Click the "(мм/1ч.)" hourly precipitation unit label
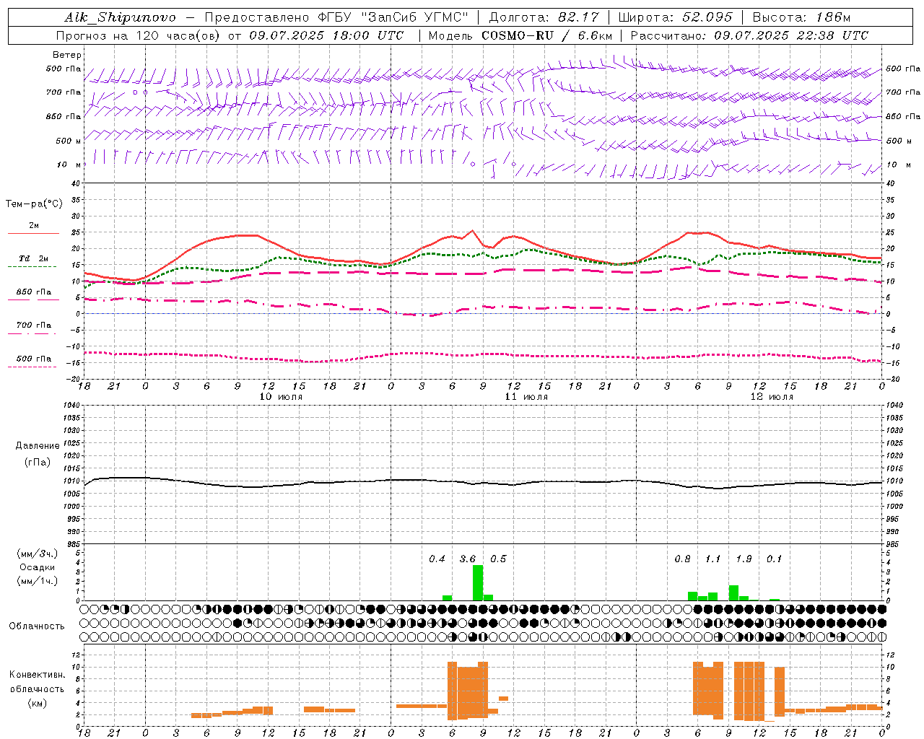 [38, 581]
